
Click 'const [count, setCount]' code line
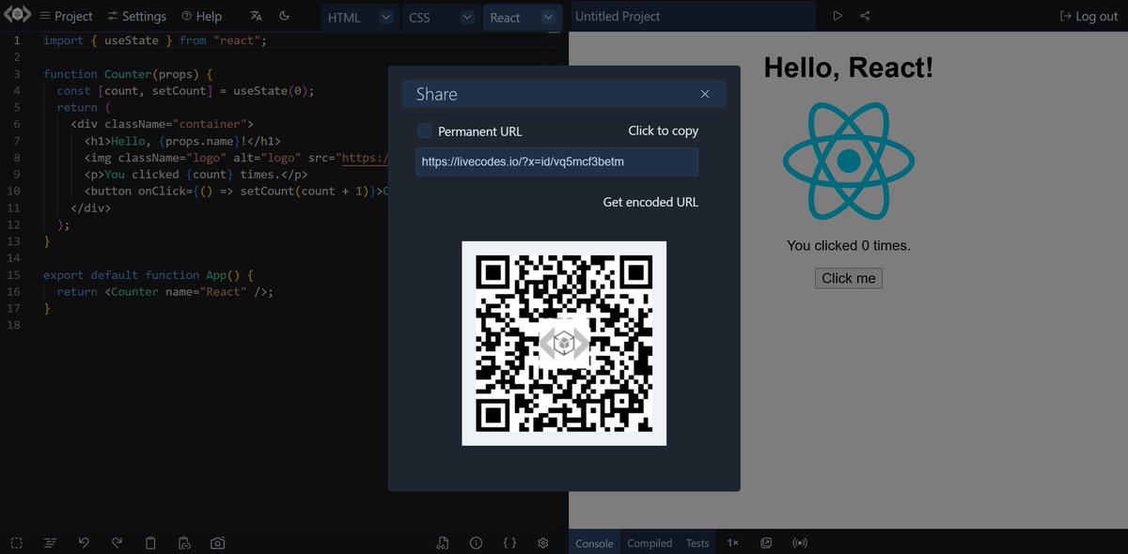pos(185,90)
